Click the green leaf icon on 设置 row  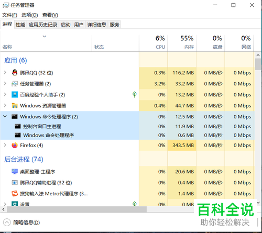coord(135,204)
